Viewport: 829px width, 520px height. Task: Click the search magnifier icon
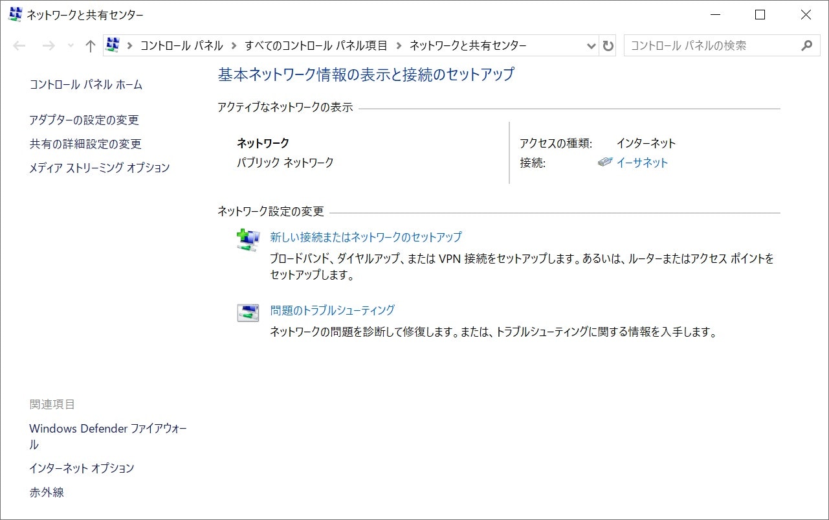point(806,46)
